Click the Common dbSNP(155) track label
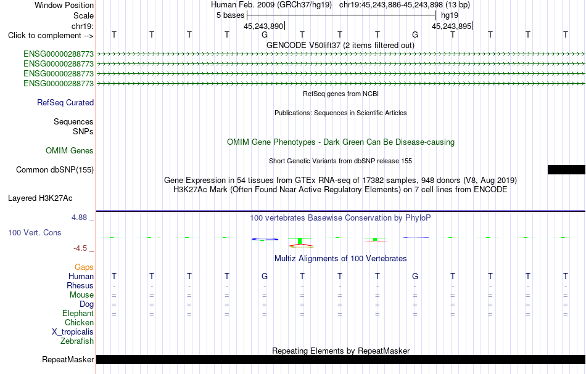 point(55,170)
